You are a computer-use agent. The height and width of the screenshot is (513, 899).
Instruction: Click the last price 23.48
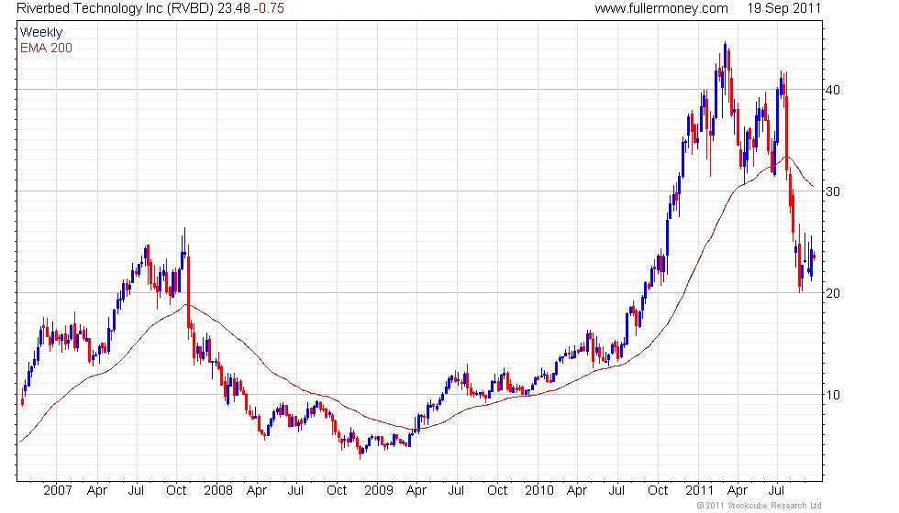(x=233, y=8)
